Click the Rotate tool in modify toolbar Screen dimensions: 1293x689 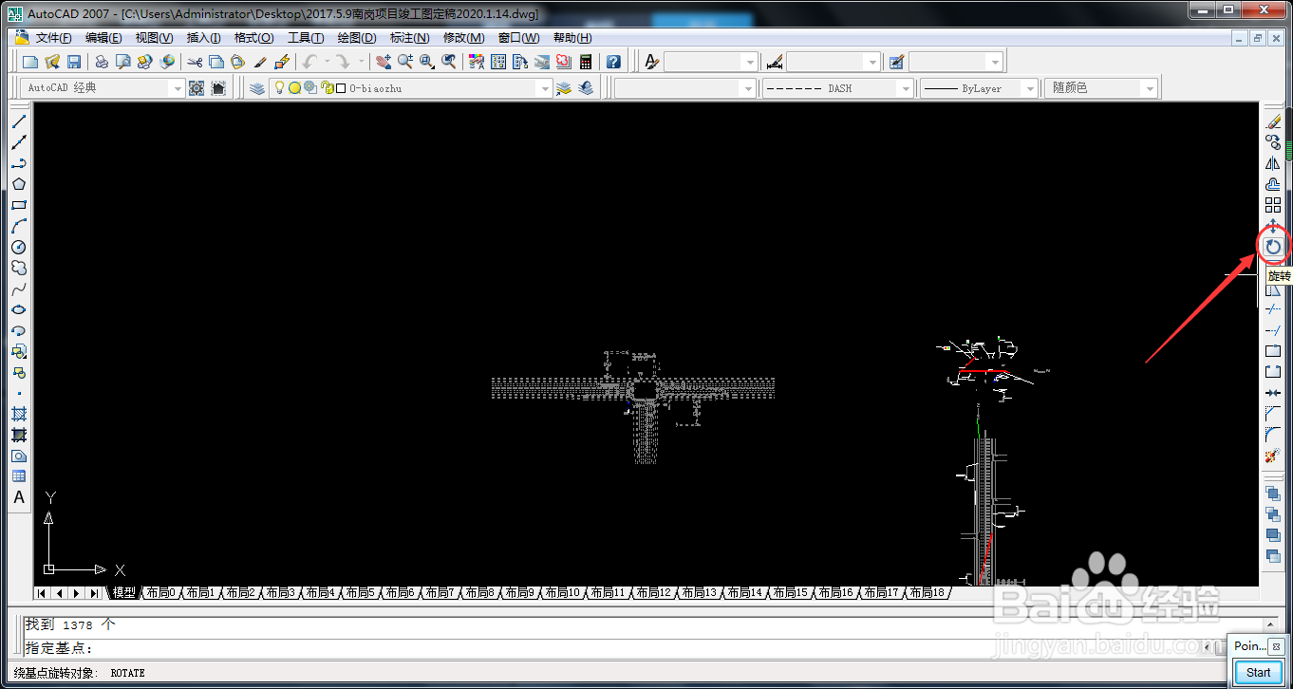click(x=1273, y=247)
